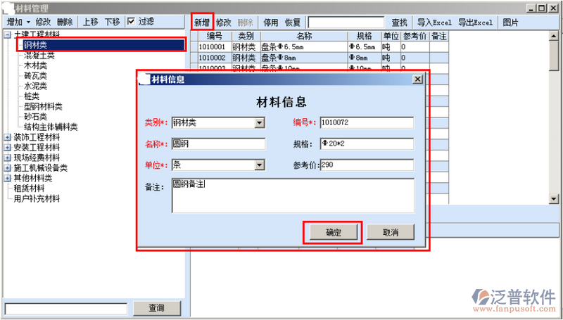Click the 编号 field showing 1010072
The width and height of the screenshot is (563, 320).
pyautogui.click(x=367, y=122)
